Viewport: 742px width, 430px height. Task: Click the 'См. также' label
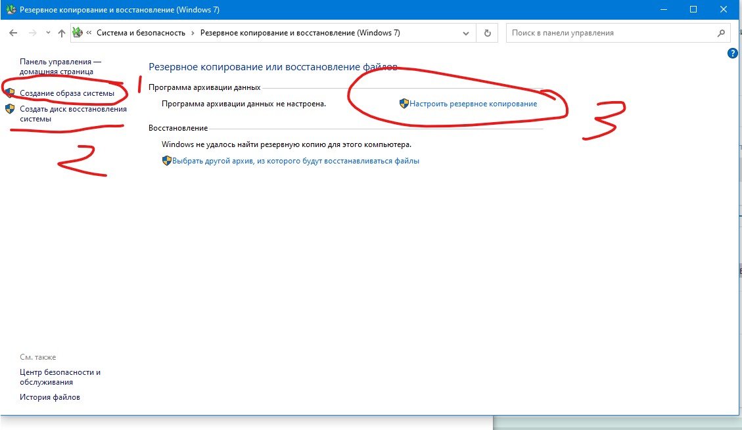pyautogui.click(x=38, y=357)
